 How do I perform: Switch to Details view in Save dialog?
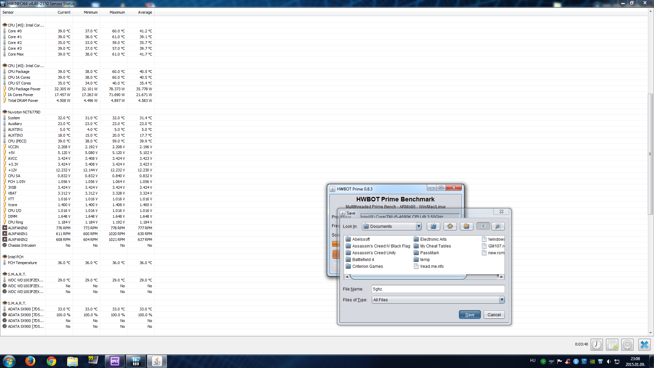tap(498, 226)
